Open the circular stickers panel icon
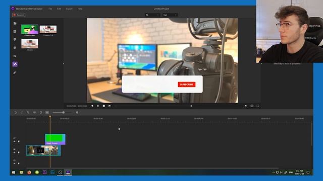The width and height of the screenshot is (323, 181). [15, 48]
